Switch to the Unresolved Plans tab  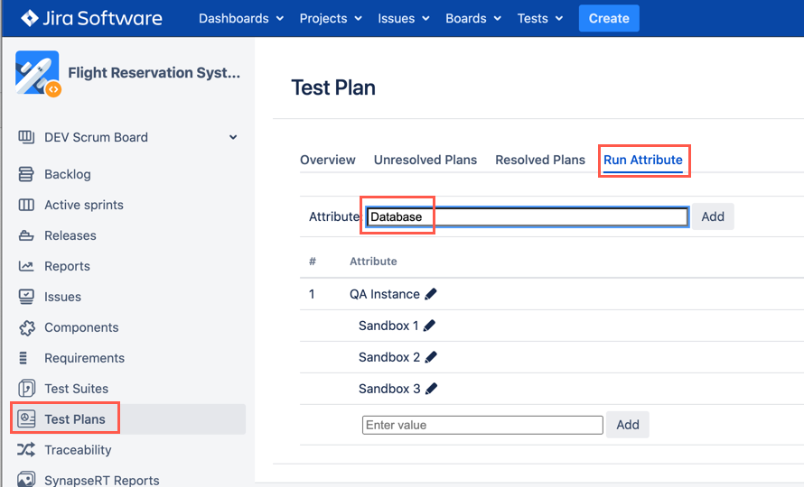425,160
